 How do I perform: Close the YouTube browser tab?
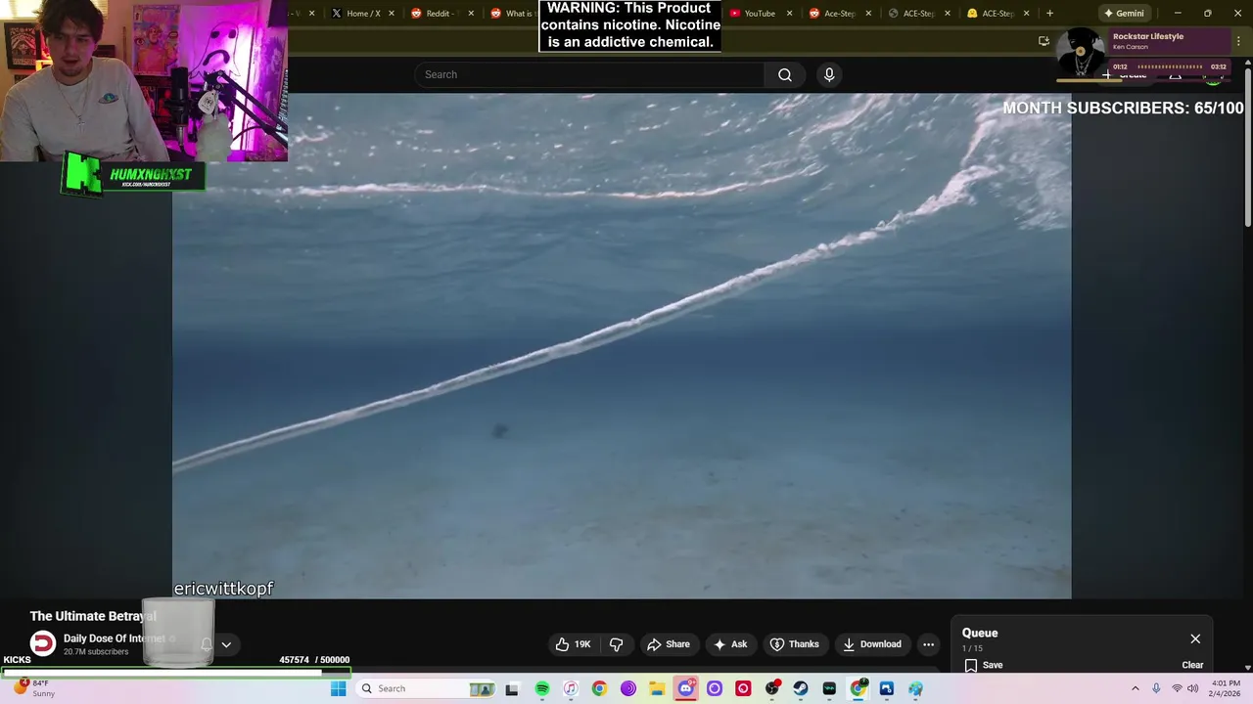tap(789, 13)
